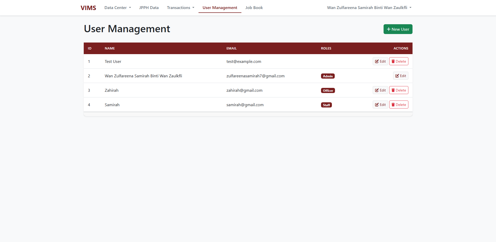Open the Transactions dropdown menu
Image resolution: width=496 pixels, height=242 pixels.
pos(180,8)
